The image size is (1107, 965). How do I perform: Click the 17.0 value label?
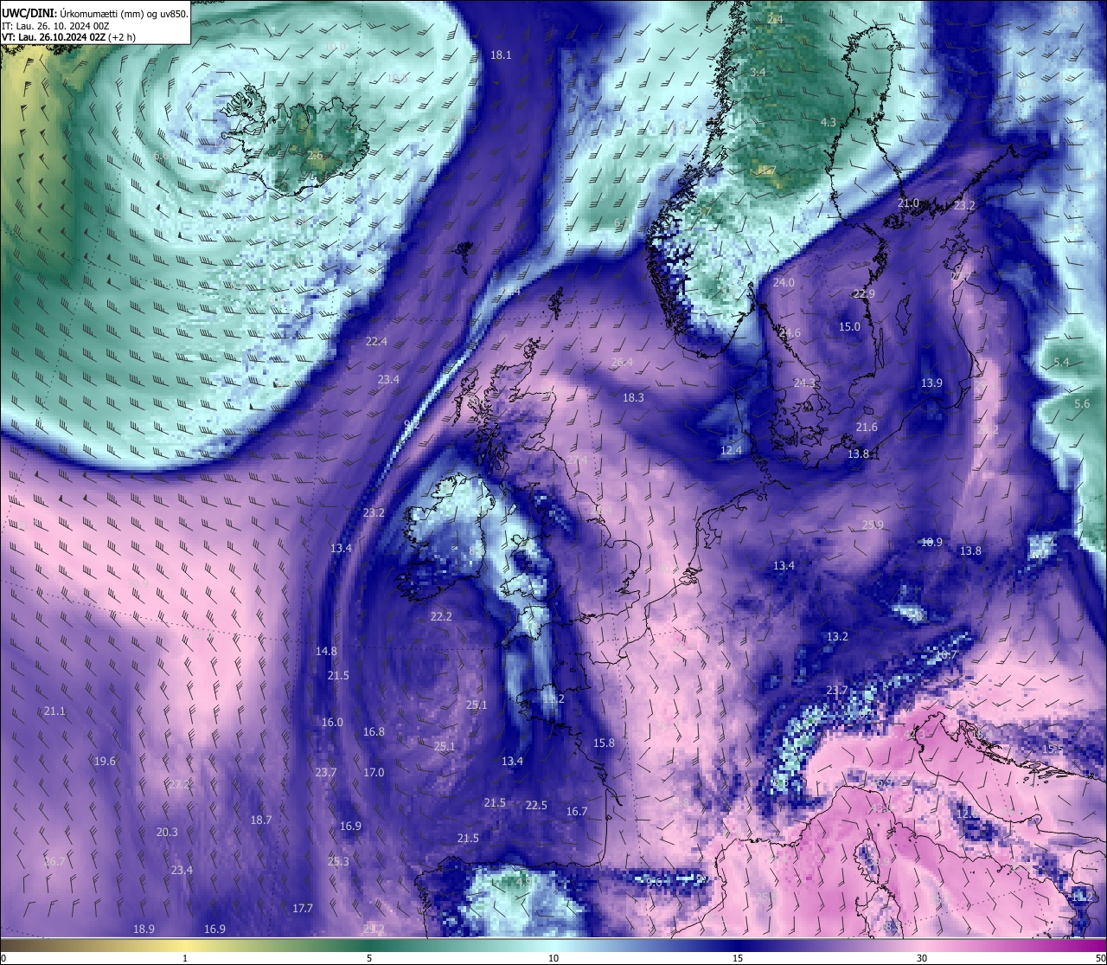[x=374, y=772]
